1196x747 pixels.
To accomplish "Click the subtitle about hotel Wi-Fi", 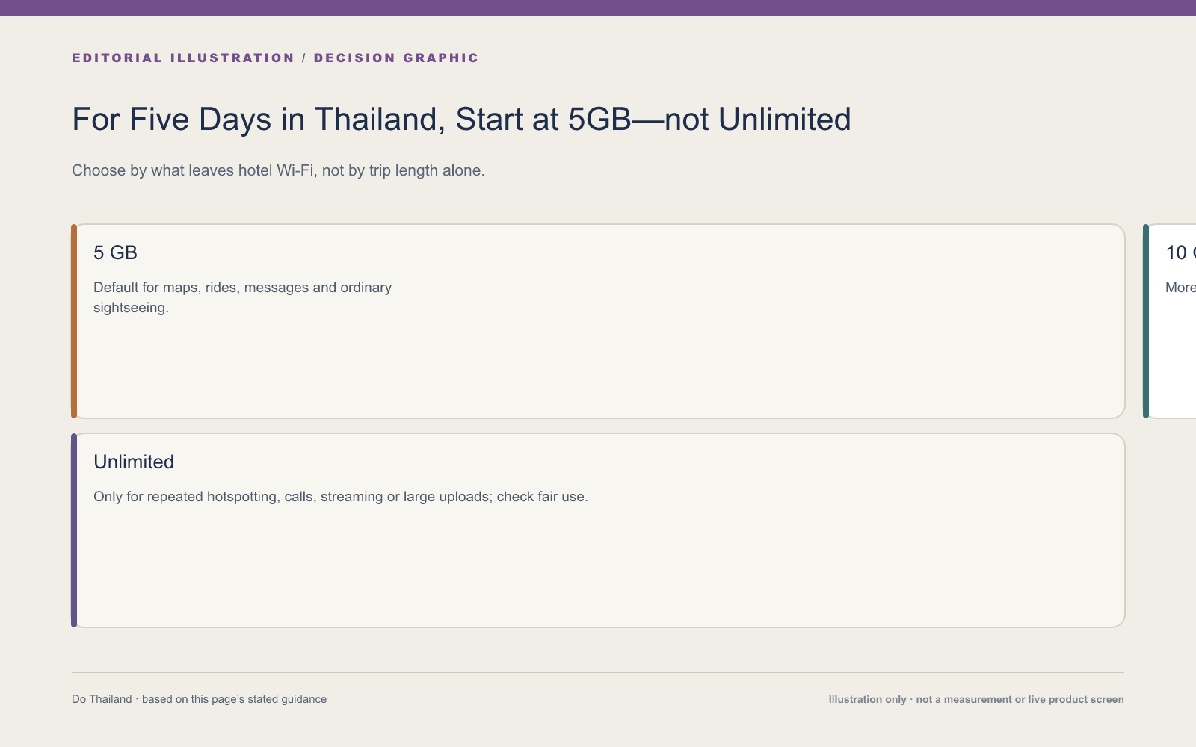I will 278,170.
